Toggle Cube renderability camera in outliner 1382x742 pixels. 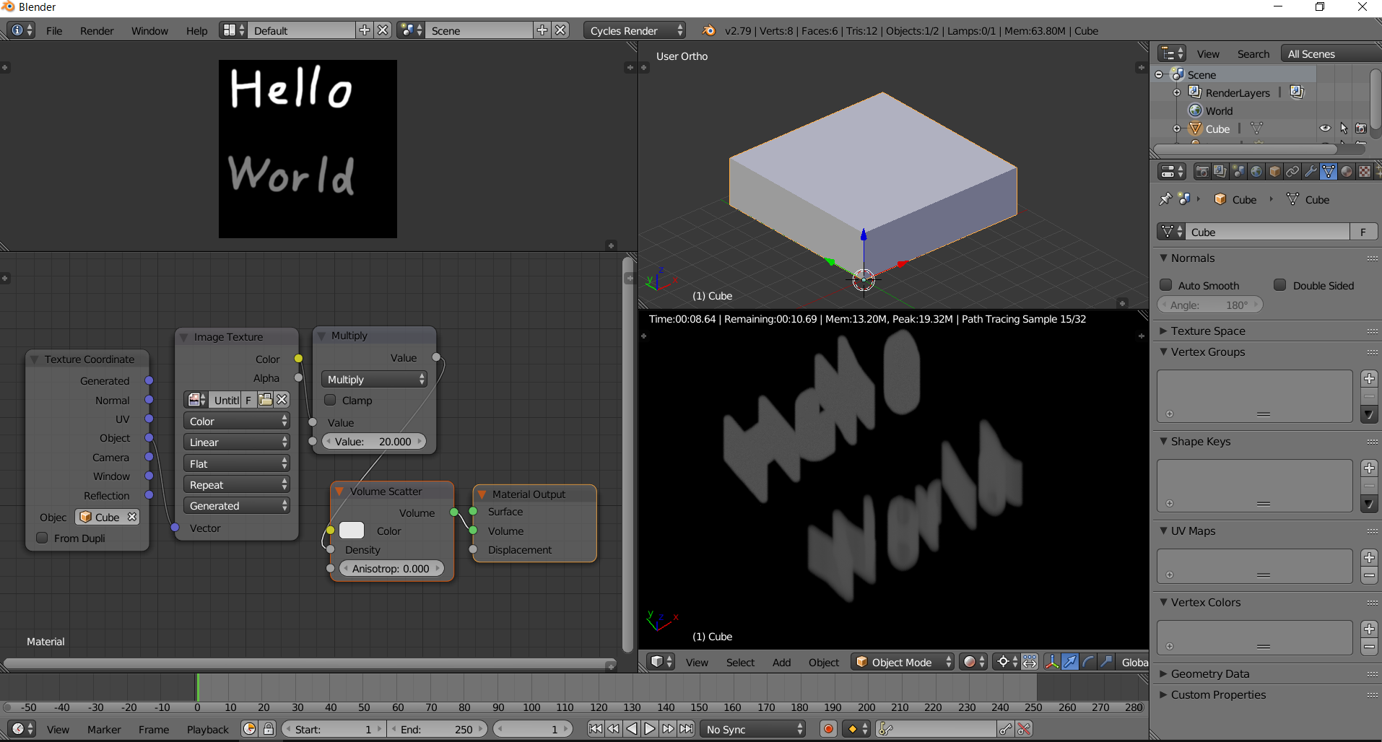click(1361, 128)
